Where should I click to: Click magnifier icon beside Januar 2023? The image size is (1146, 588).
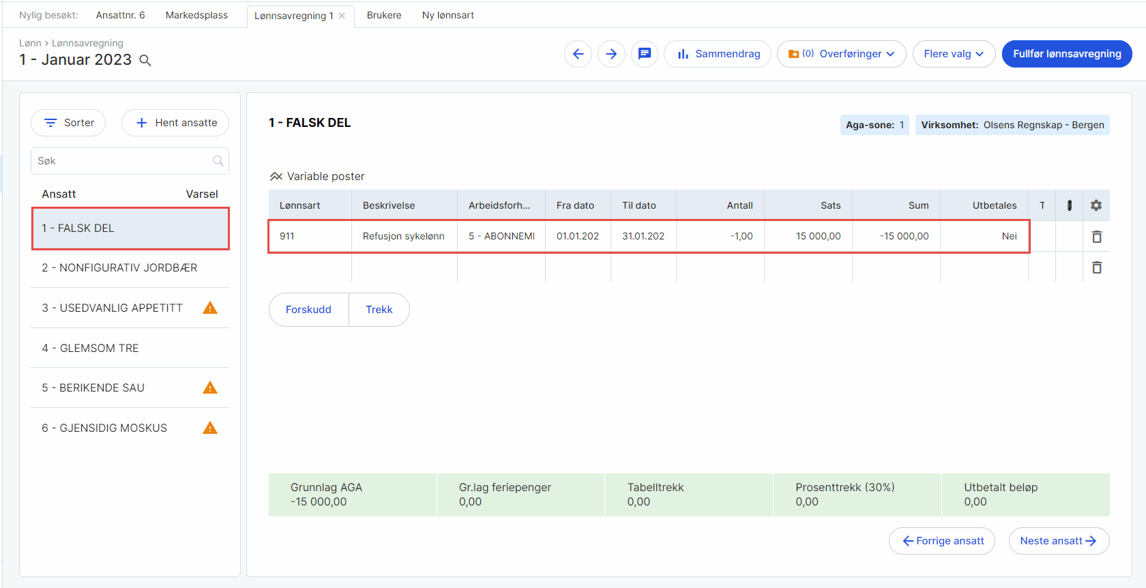coord(145,61)
